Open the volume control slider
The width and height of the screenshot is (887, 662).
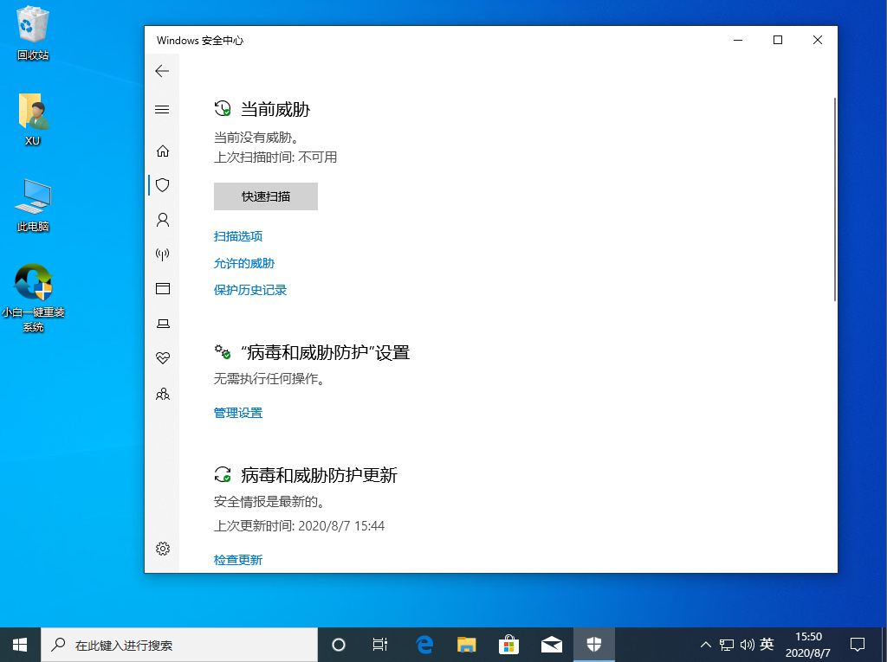tap(747, 645)
